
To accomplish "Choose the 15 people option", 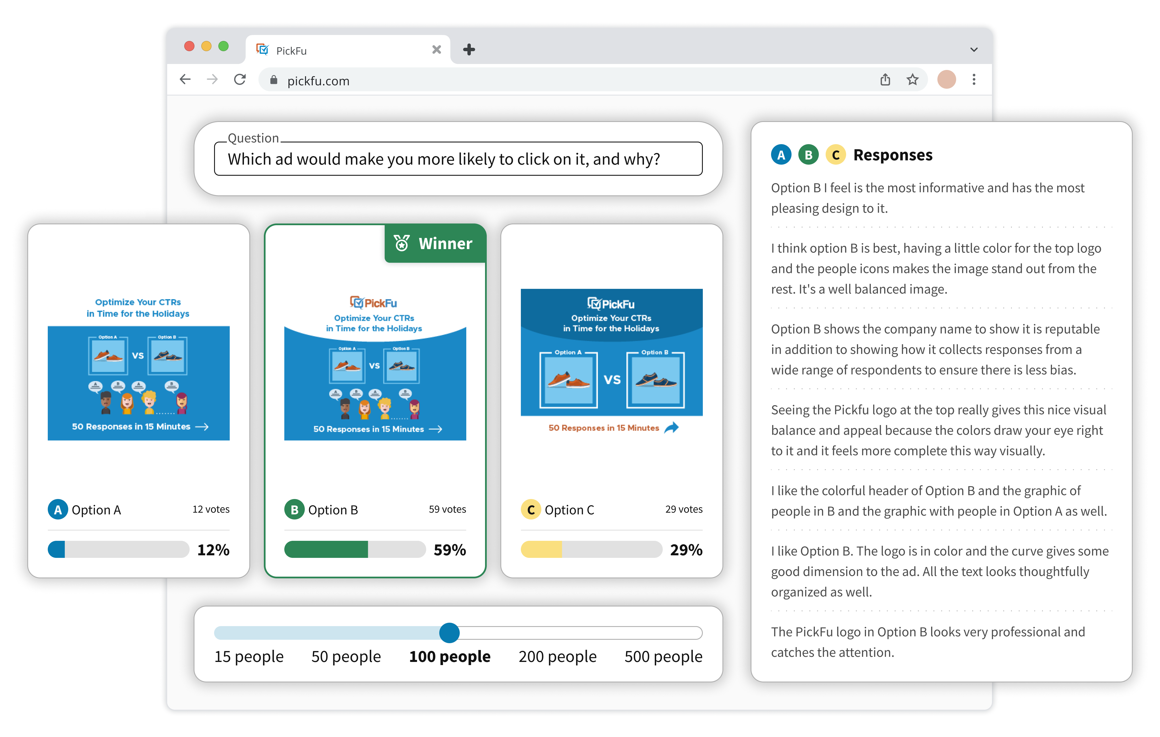I will pos(249,657).
